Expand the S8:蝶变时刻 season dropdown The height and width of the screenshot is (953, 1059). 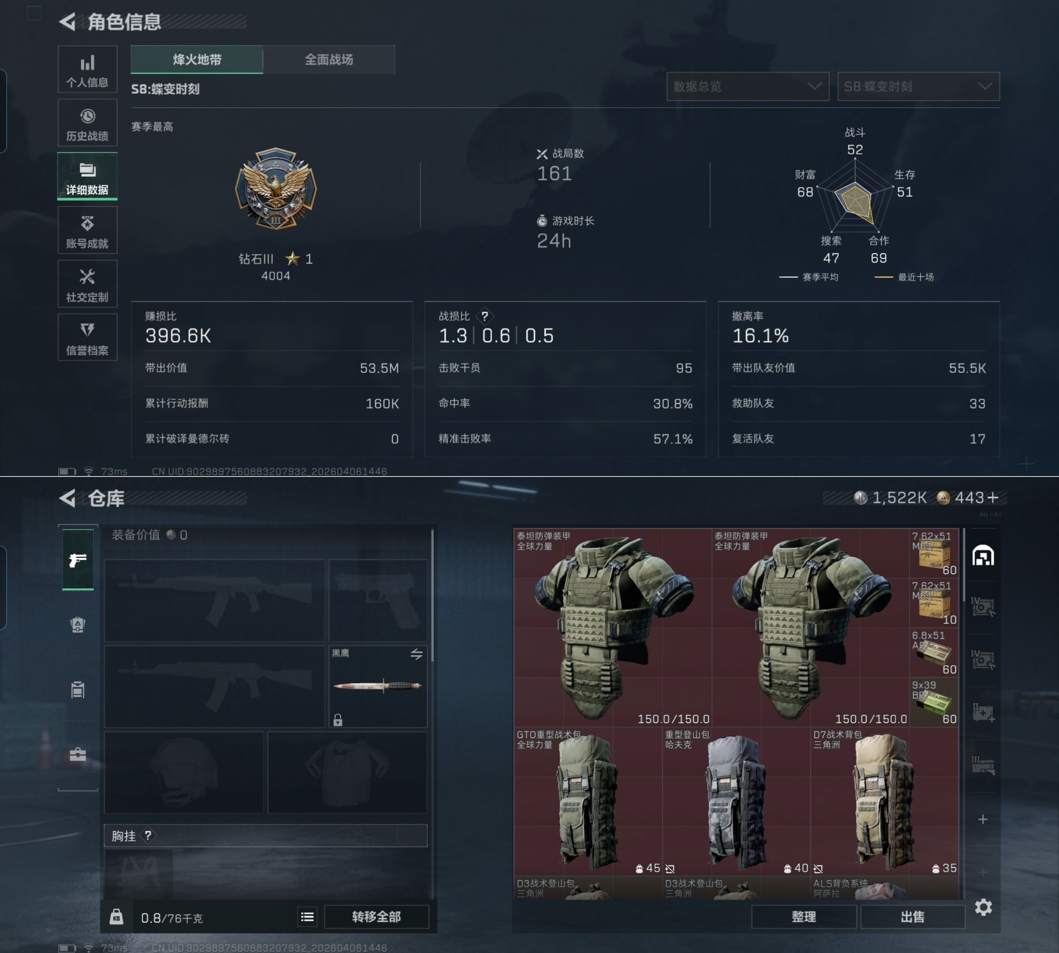918,86
